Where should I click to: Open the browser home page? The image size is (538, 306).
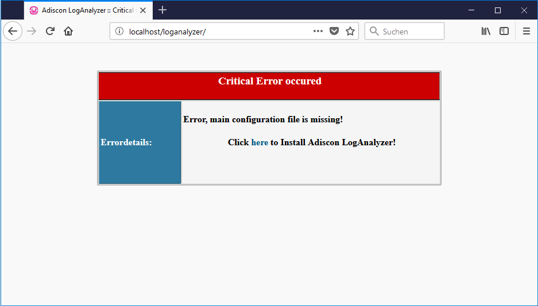click(68, 31)
